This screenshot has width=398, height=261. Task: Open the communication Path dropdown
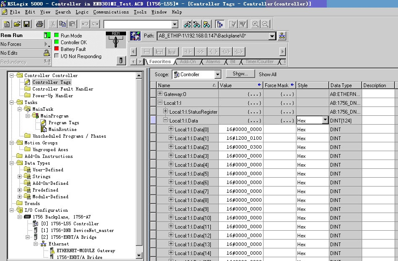coord(272,36)
